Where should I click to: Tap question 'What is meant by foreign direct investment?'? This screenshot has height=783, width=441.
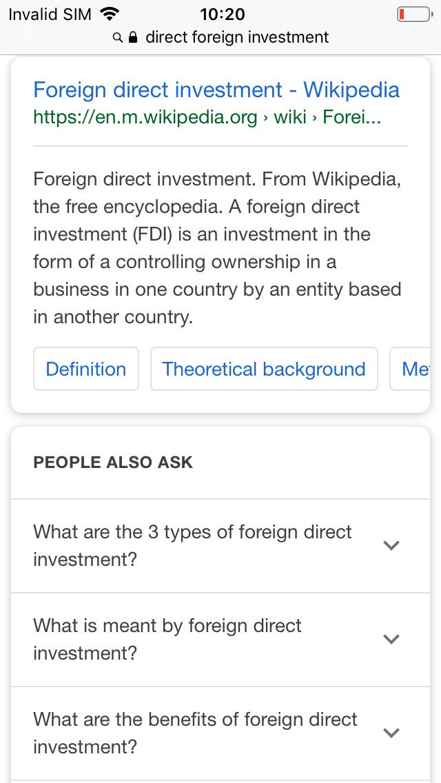coord(167,639)
